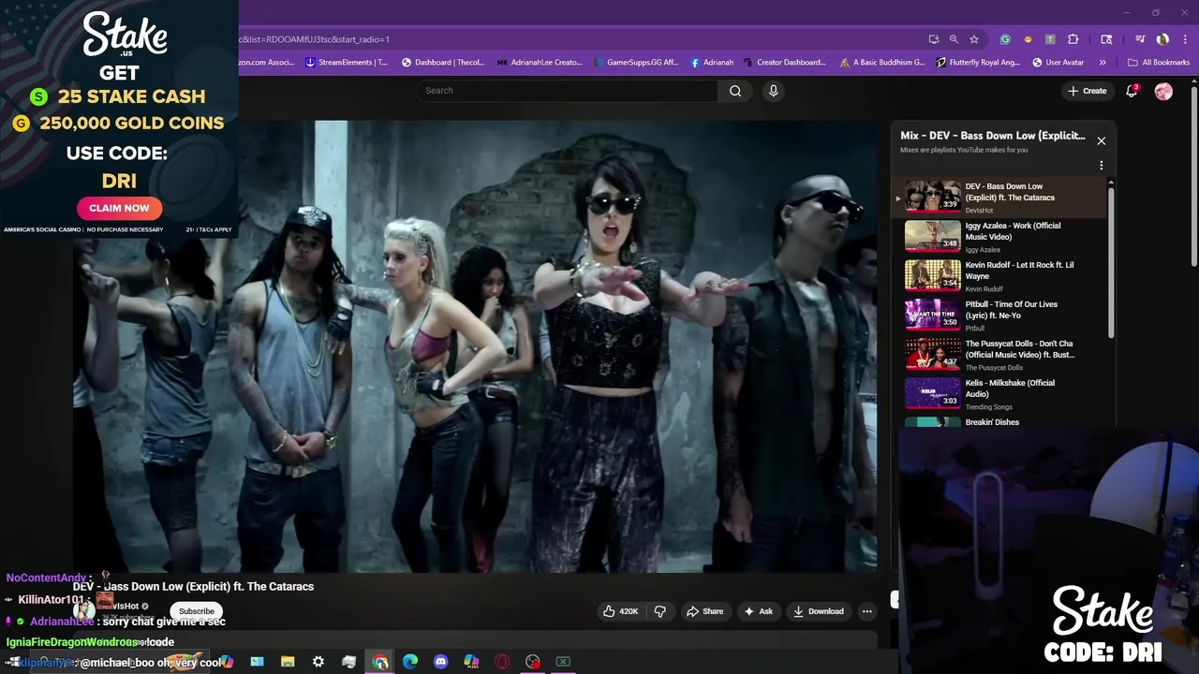Click the Download button
The width and height of the screenshot is (1199, 674).
[x=819, y=611]
